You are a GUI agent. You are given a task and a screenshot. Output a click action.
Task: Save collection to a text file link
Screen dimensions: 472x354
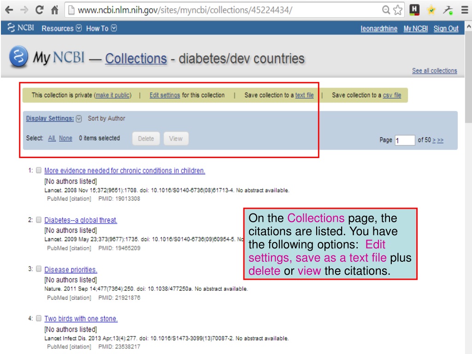(x=304, y=95)
